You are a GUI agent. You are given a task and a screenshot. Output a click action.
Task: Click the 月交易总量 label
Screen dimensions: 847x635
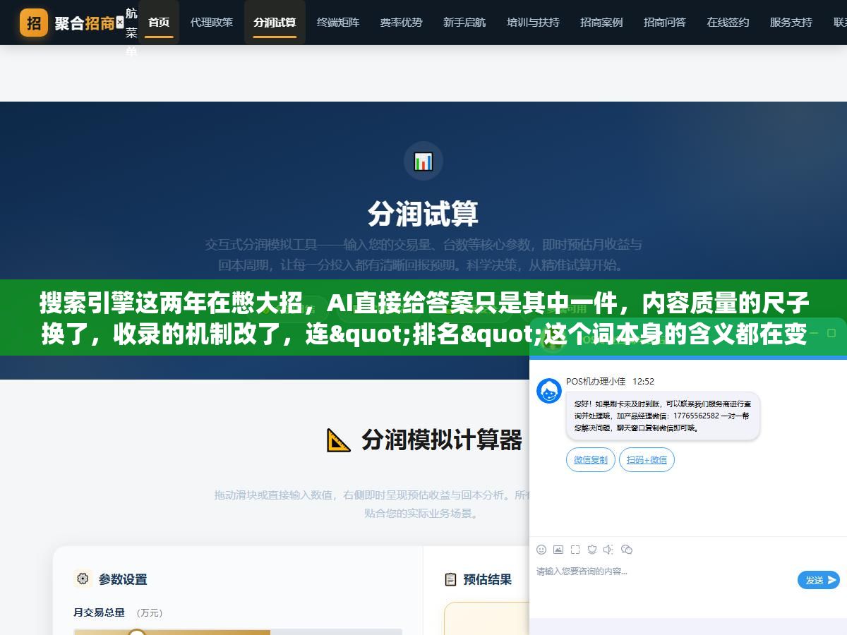point(100,612)
